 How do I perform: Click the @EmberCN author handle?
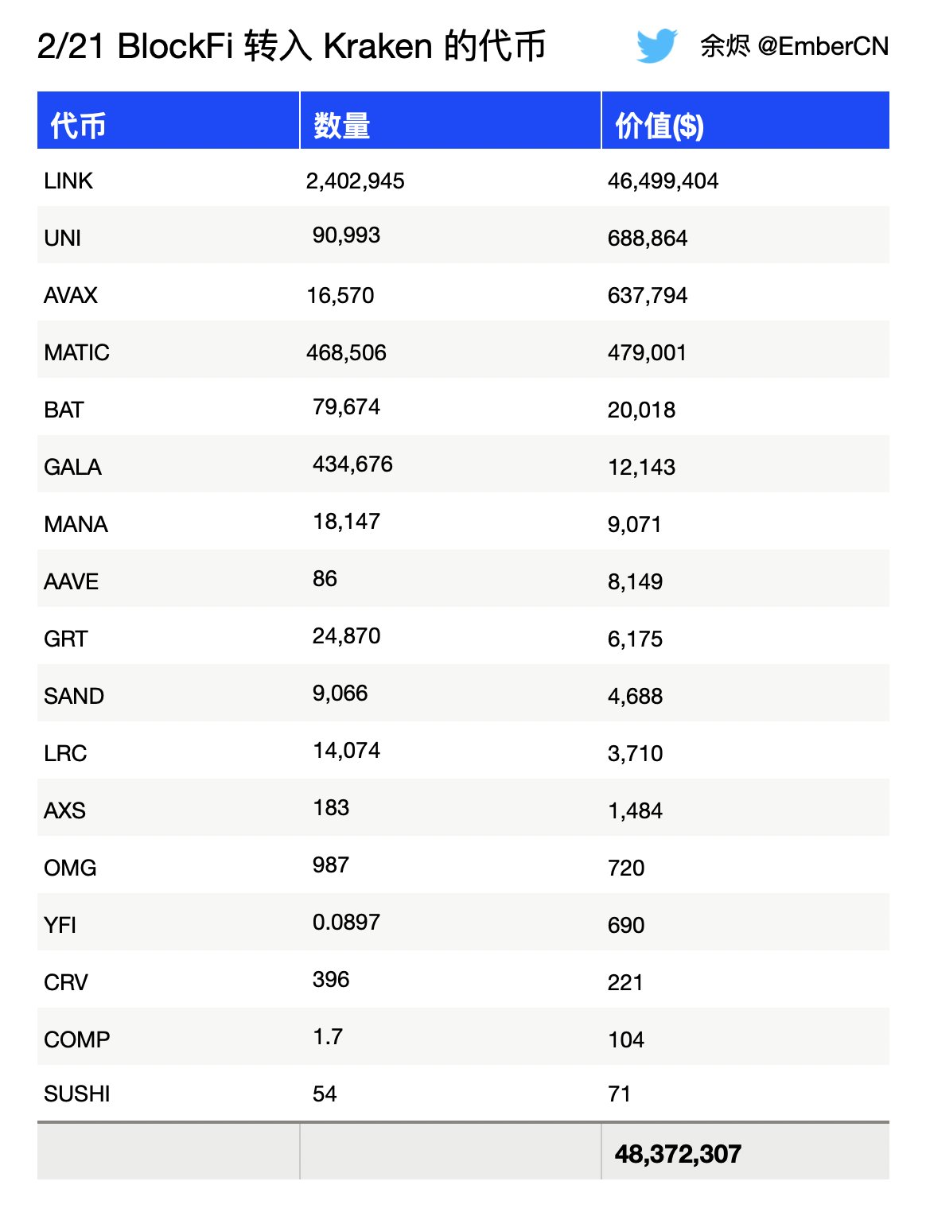pos(823,46)
